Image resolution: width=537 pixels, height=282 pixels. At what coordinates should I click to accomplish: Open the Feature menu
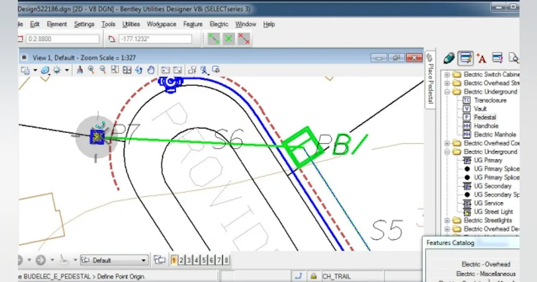click(x=193, y=24)
